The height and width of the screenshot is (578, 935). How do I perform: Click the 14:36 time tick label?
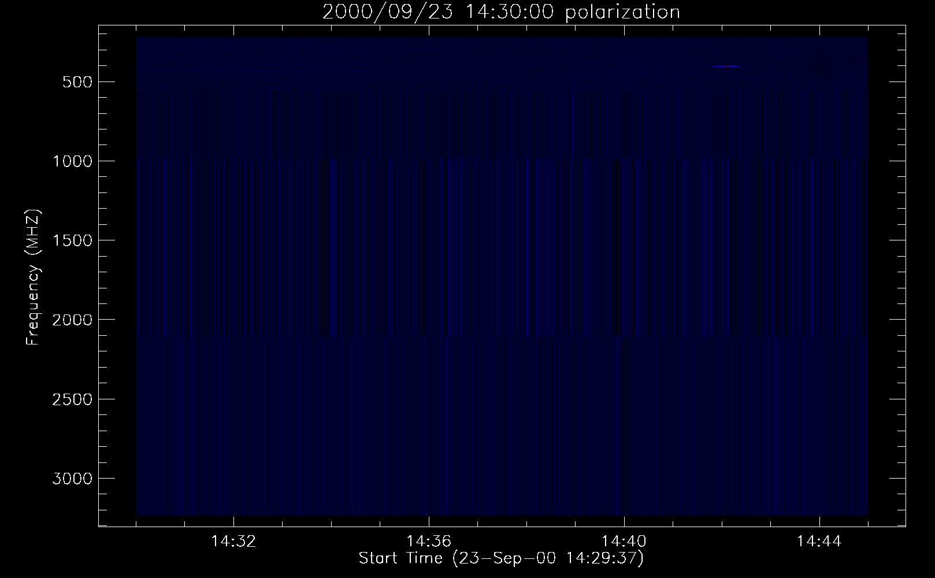click(429, 542)
